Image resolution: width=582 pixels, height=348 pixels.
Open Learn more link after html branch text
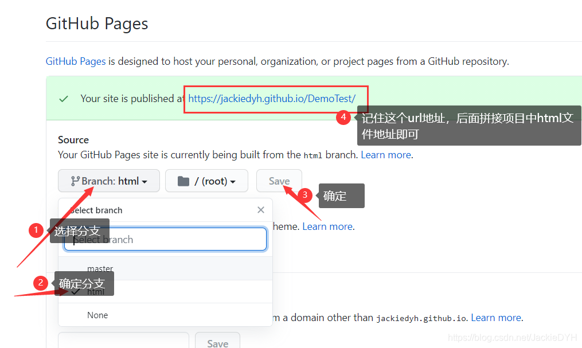[x=386, y=155]
